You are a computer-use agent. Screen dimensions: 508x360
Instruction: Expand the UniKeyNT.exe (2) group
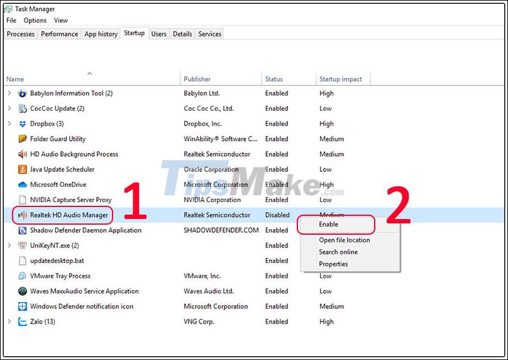tap(9, 245)
